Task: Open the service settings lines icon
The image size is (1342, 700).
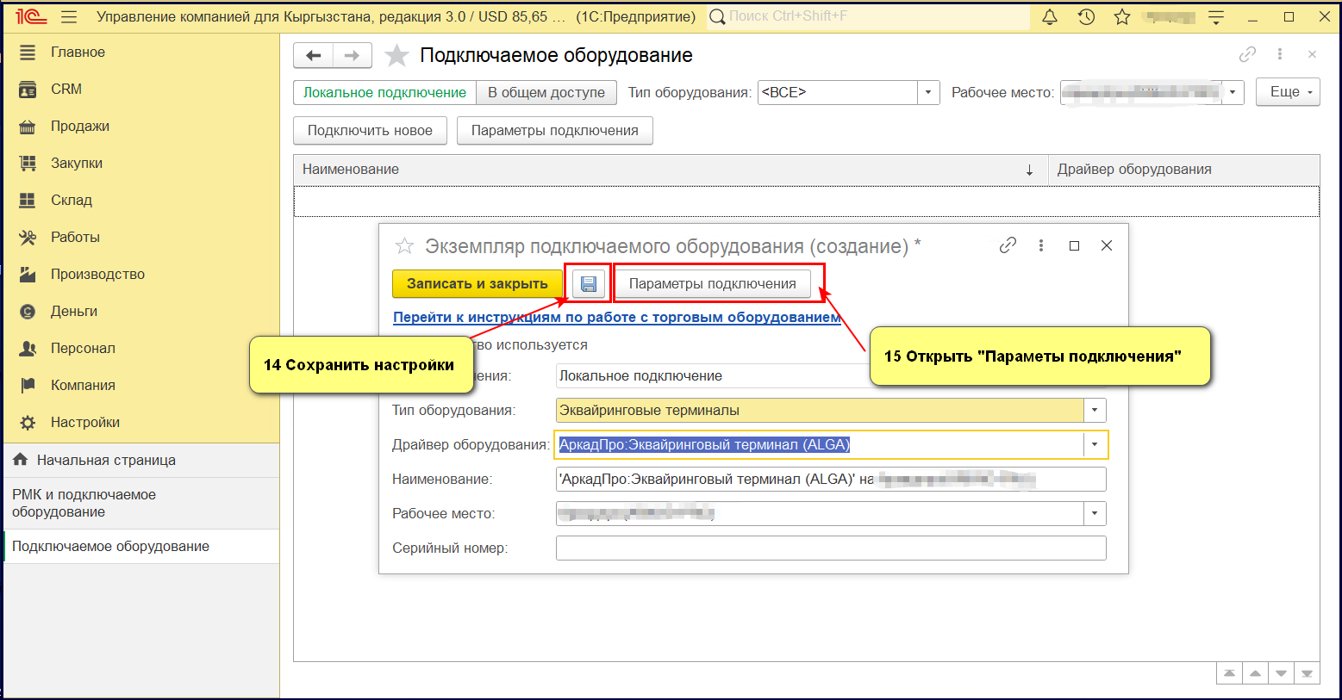Action: point(1216,17)
